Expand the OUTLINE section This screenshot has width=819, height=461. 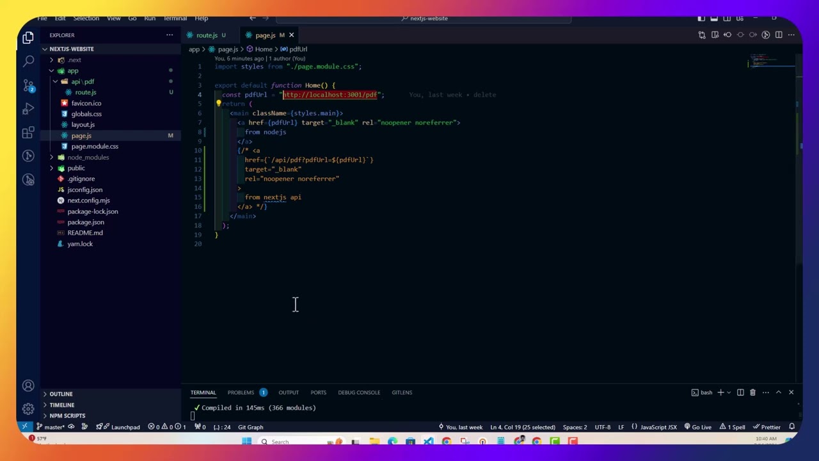[x=61, y=394]
